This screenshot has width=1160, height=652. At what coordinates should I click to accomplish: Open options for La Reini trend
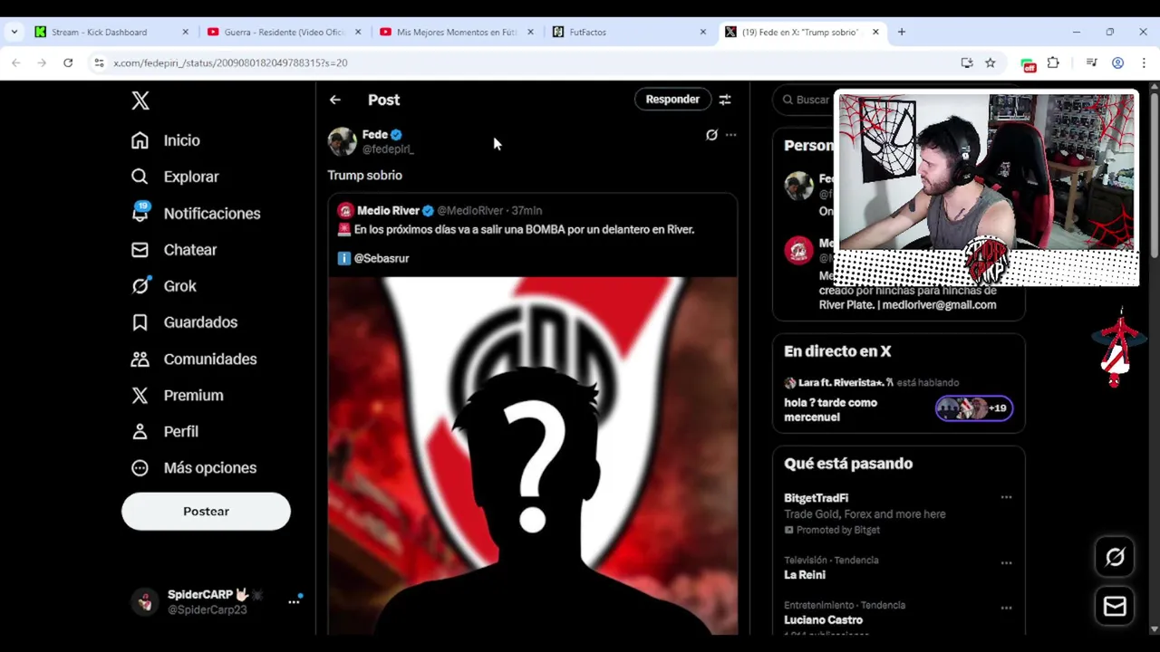tap(1006, 562)
